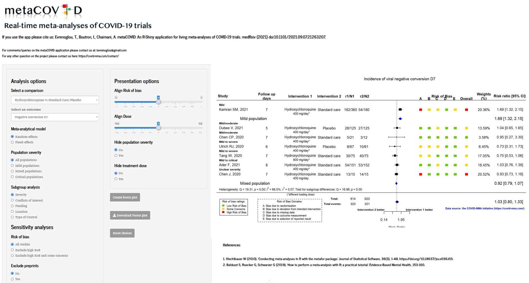Set Hide population severity to No
Screen dimensions: 529x283
[x=116, y=150]
